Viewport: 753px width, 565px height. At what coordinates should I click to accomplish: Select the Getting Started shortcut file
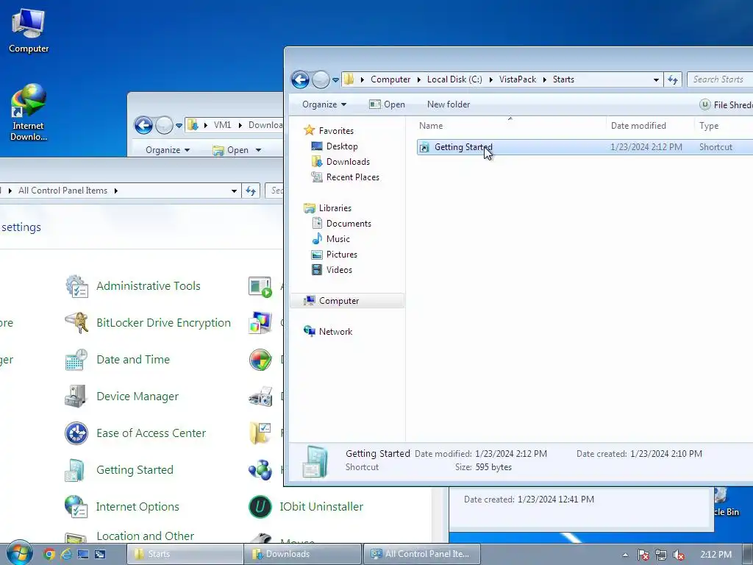click(x=585, y=147)
